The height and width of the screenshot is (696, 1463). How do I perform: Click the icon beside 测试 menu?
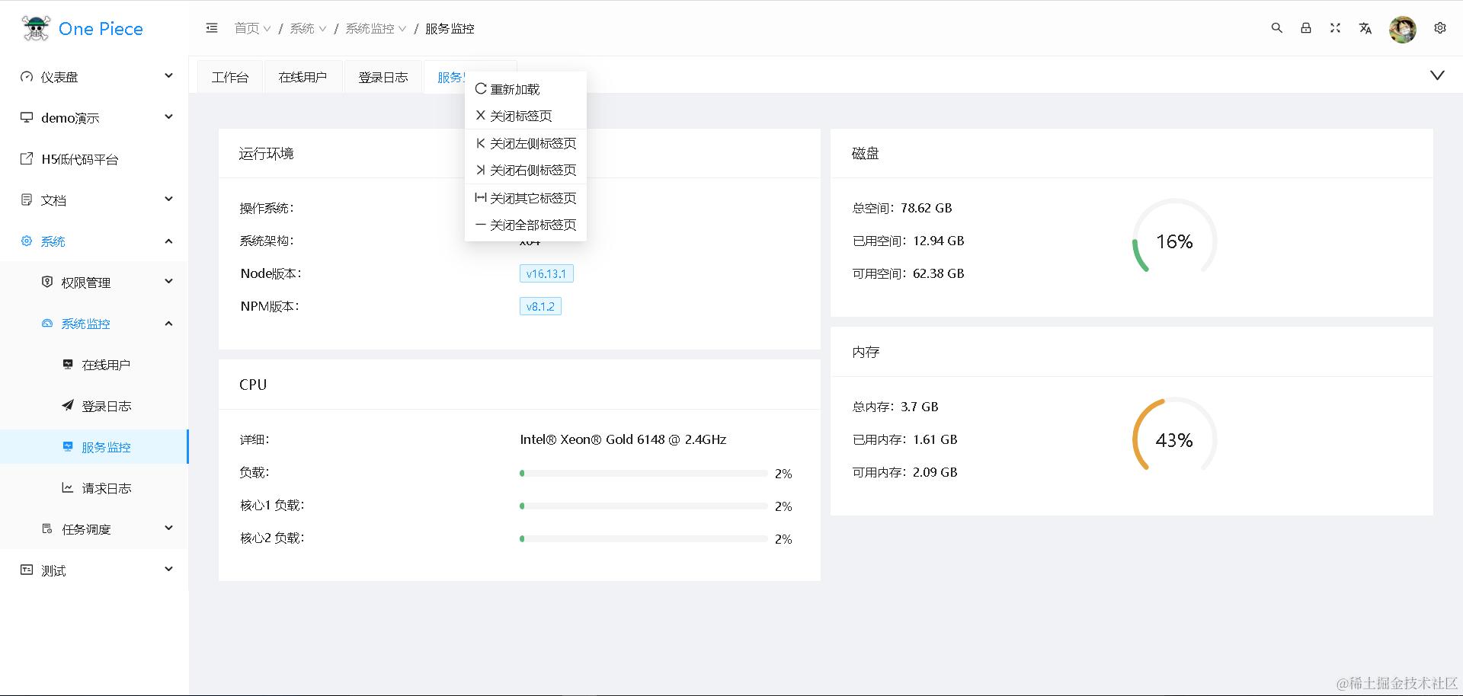pos(27,570)
